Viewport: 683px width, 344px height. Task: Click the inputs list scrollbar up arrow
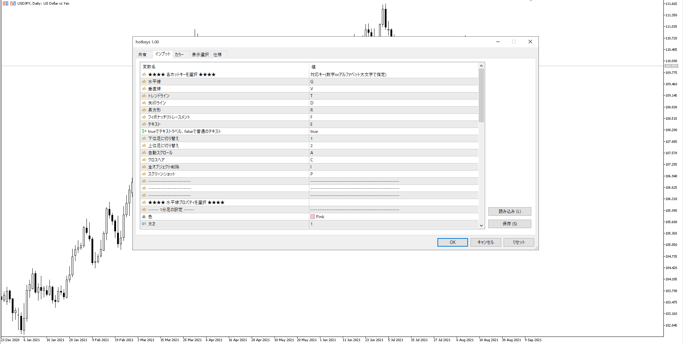click(x=481, y=66)
